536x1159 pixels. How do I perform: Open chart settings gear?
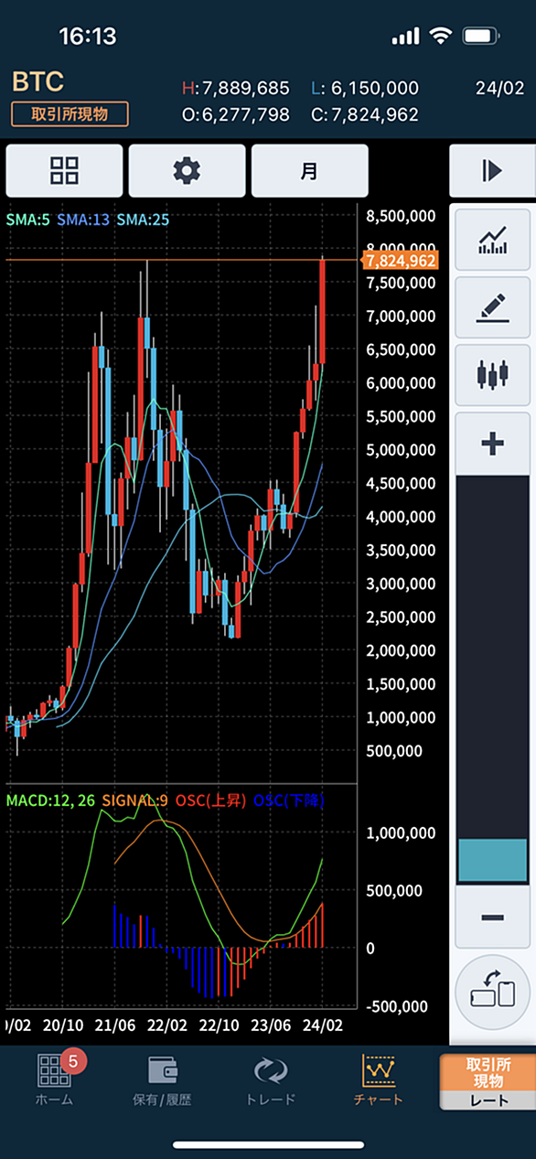click(188, 171)
